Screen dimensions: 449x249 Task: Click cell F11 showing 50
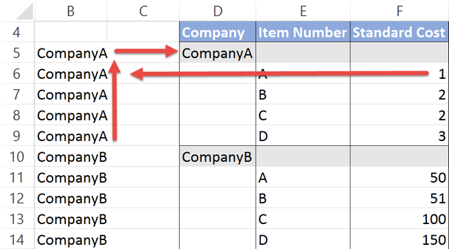point(399,177)
